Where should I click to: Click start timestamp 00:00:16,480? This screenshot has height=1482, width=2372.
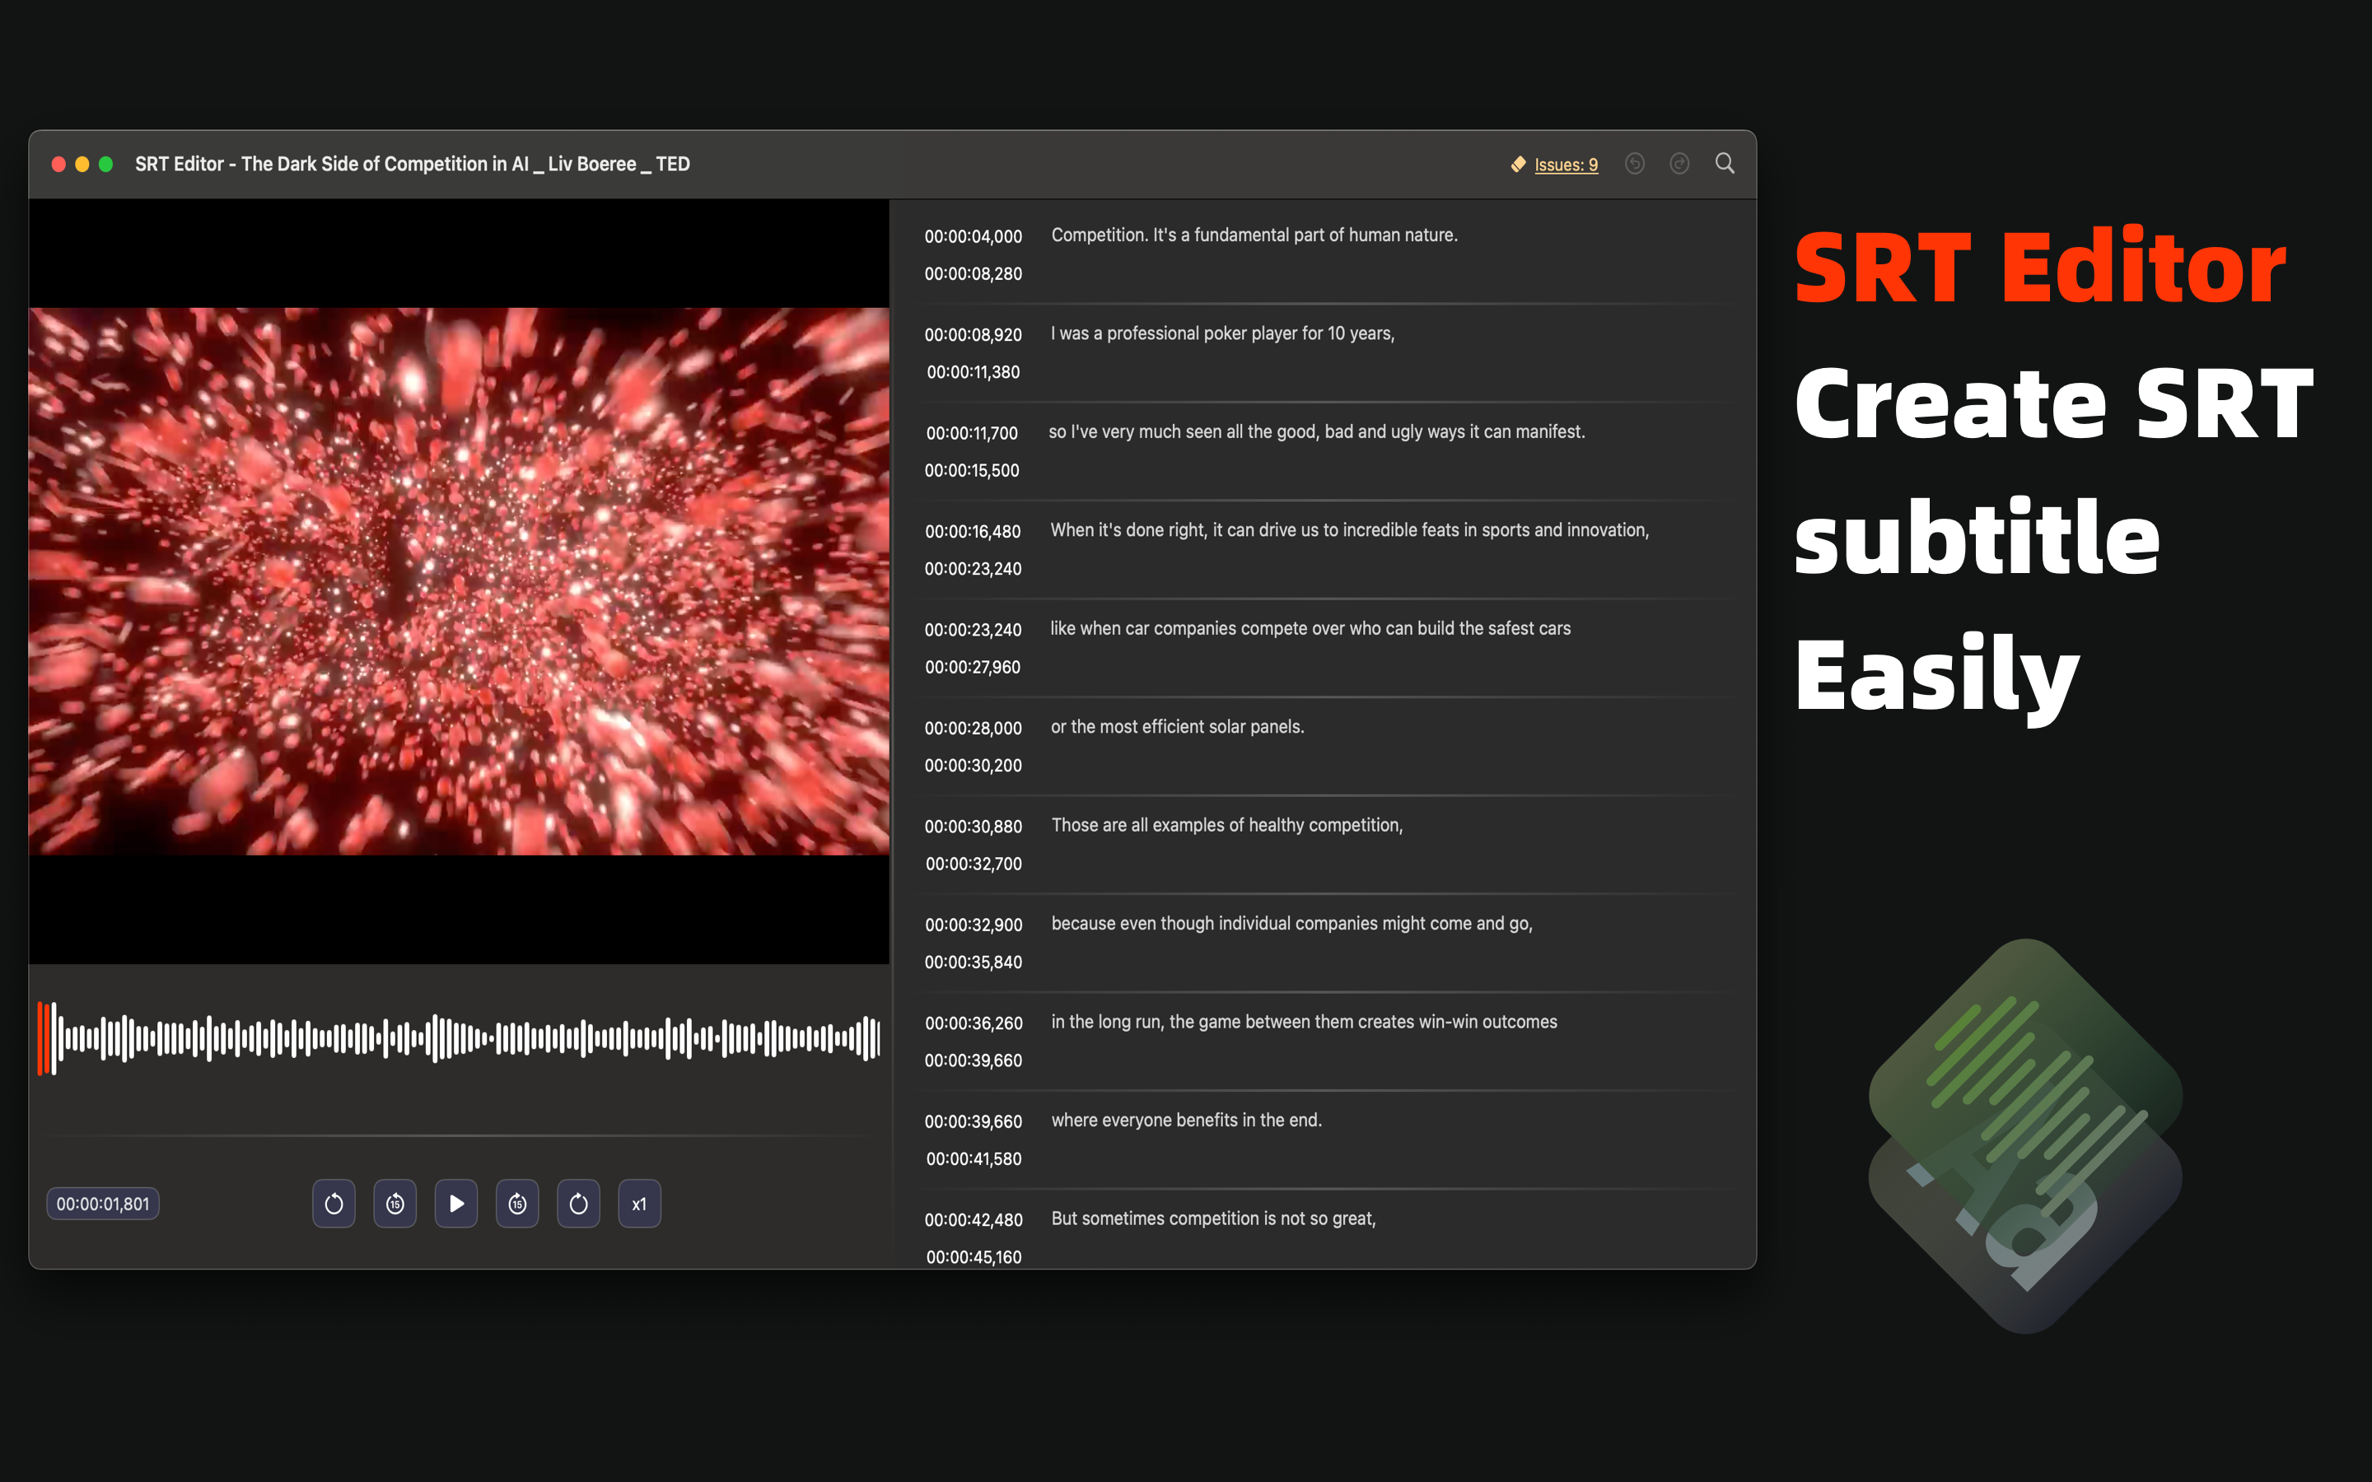[x=974, y=531]
